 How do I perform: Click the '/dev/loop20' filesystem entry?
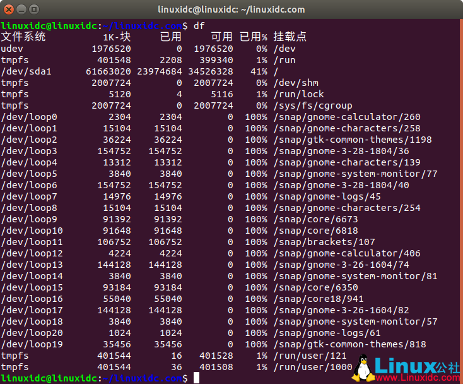[32, 333]
